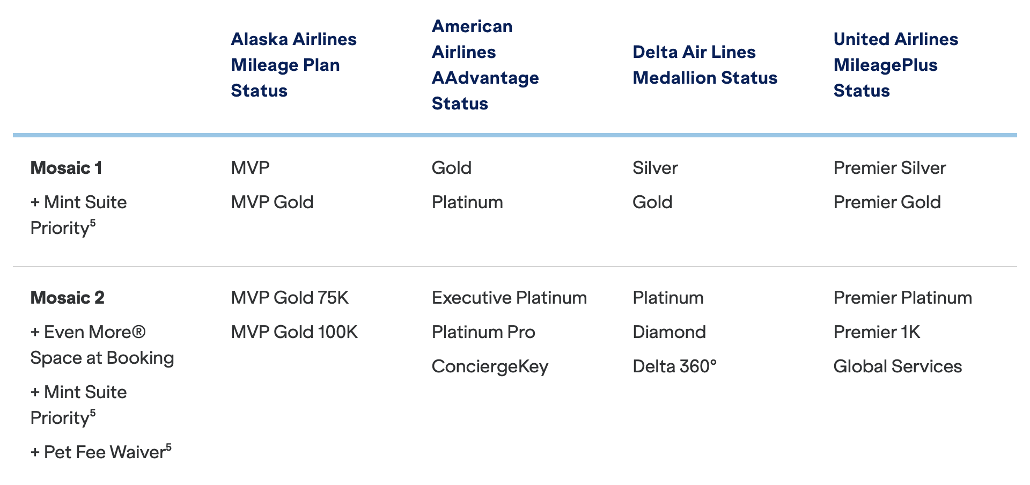1030x485 pixels.
Task: Click the Mosaic 1 row label
Action: (x=66, y=168)
